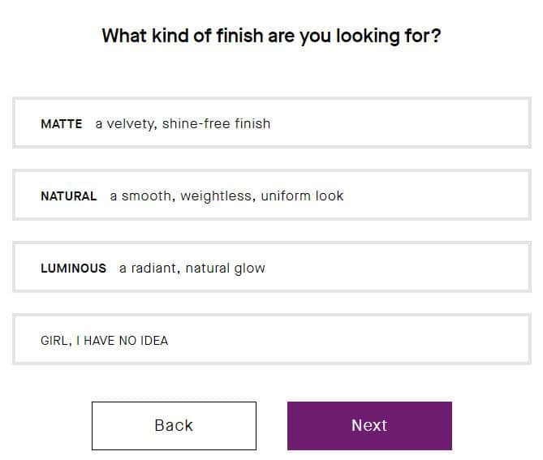Pick the LUMINOUS finish option
Screen dimensions: 543x460
pyautogui.click(x=271, y=268)
